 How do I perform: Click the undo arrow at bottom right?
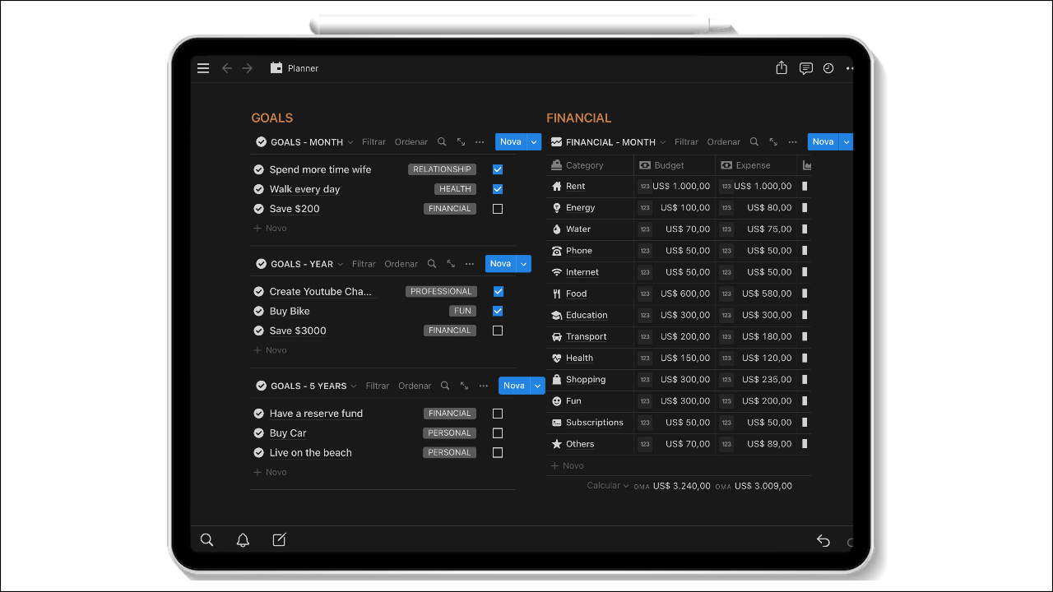[823, 540]
